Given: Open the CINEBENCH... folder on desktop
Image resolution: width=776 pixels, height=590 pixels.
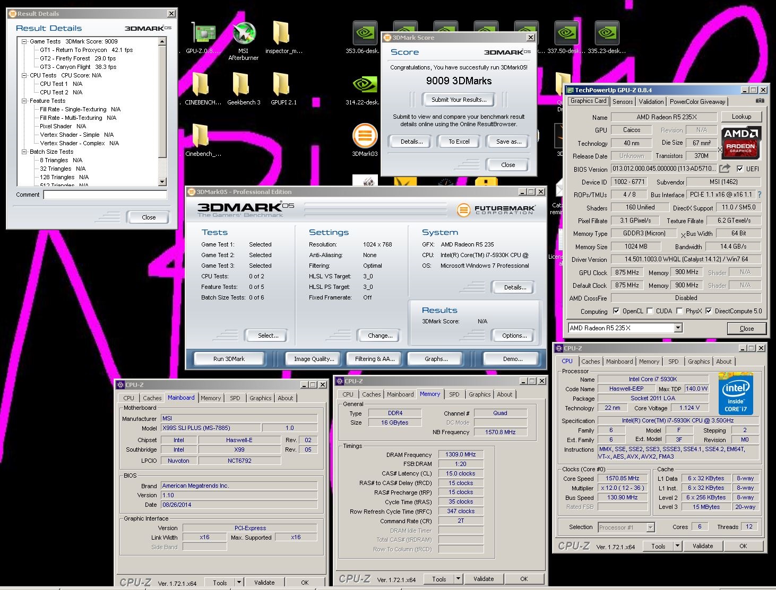Looking at the screenshot, I should pos(201,85).
